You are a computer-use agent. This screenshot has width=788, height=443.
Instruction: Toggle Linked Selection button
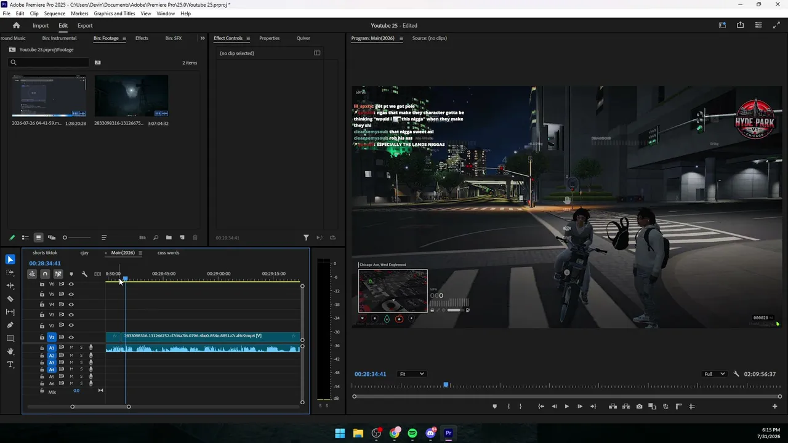click(x=58, y=274)
